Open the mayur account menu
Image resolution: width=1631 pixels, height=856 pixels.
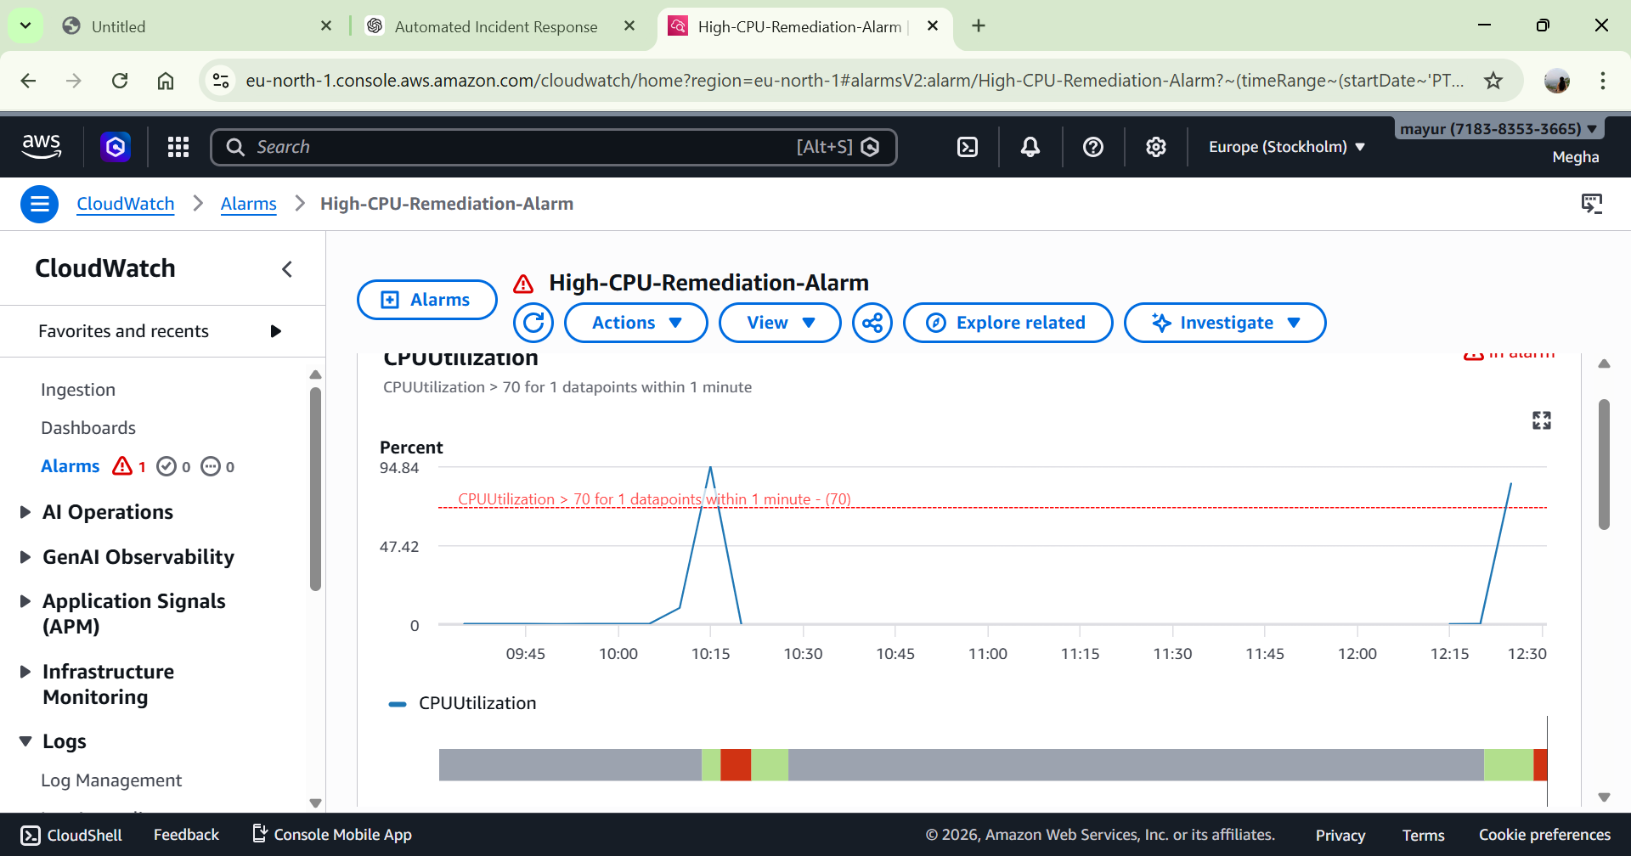[x=1499, y=129]
